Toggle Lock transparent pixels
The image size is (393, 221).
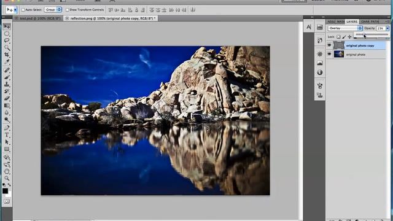tap(338, 37)
